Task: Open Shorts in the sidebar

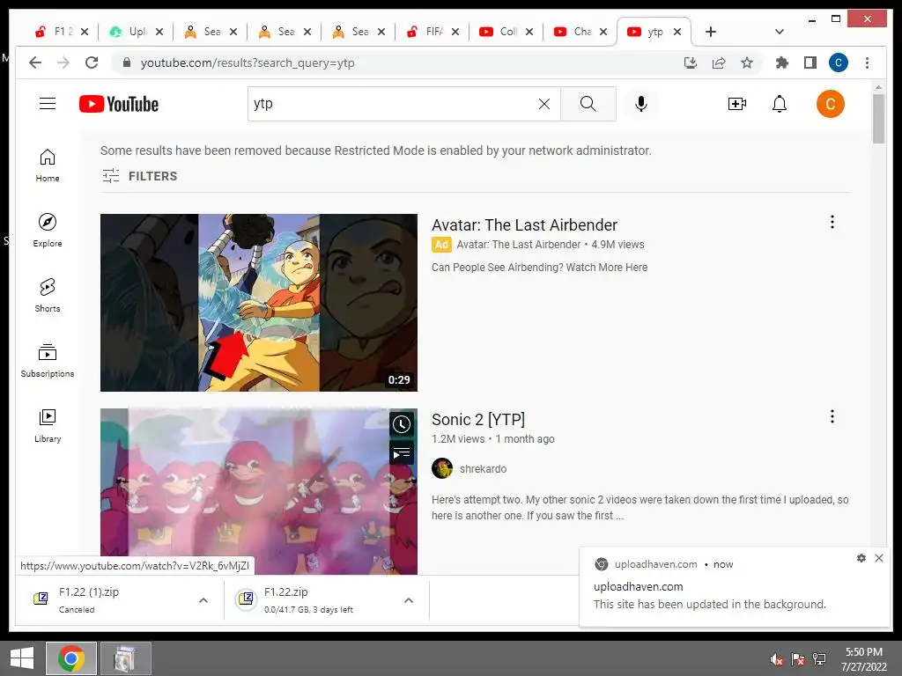Action: [48, 296]
